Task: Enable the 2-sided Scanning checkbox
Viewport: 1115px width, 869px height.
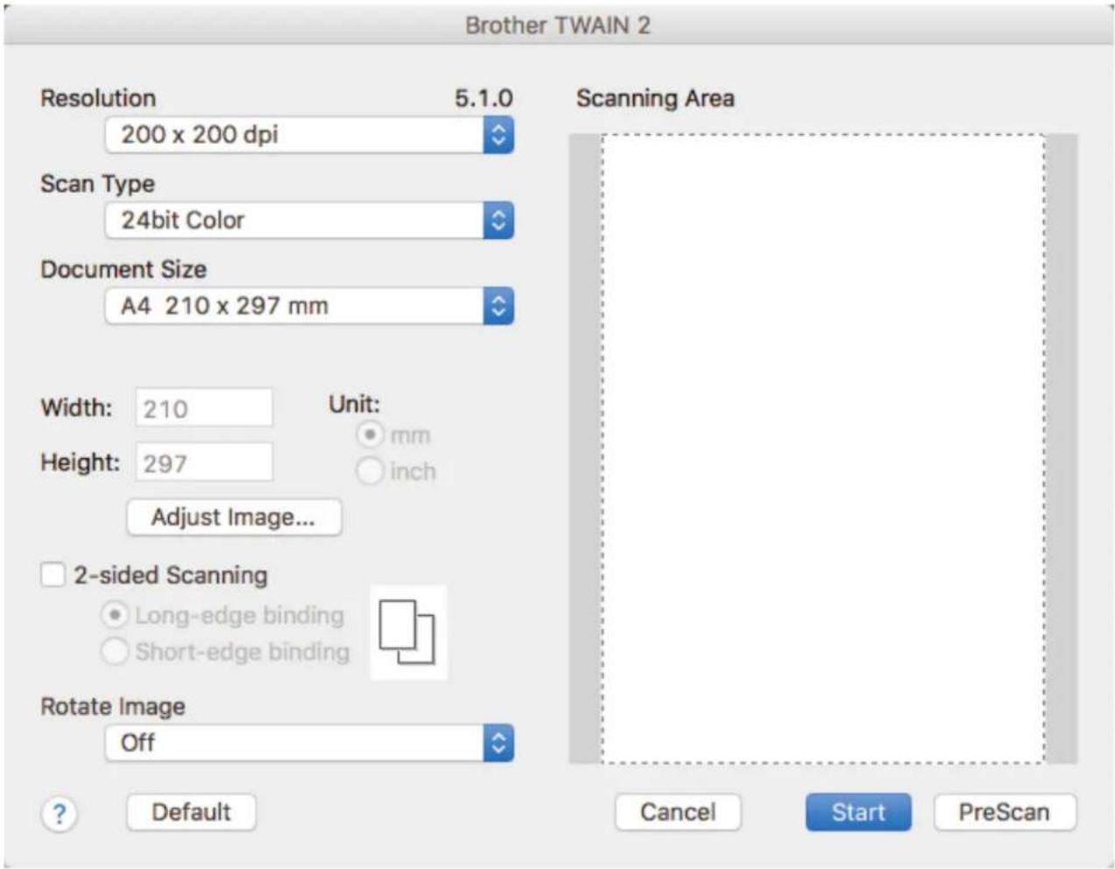Action: [x=53, y=575]
